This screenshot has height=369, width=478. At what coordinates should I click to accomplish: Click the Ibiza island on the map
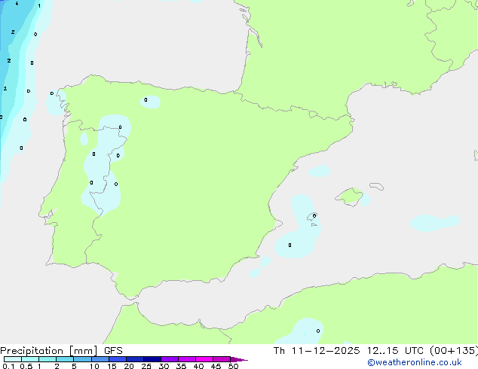tap(312, 216)
